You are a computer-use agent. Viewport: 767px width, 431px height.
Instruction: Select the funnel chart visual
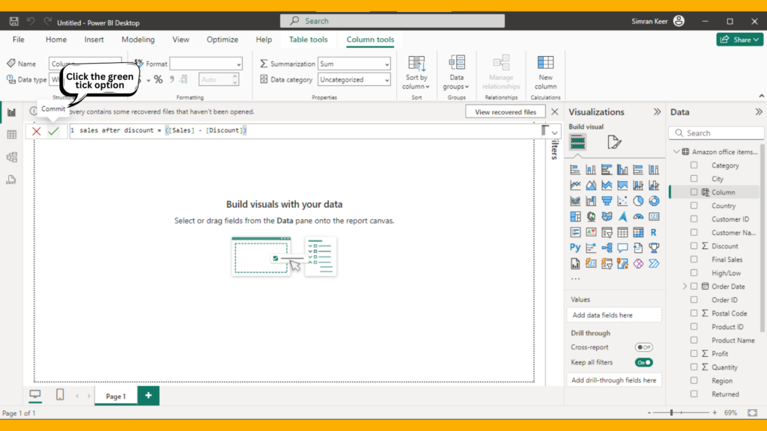pos(607,201)
